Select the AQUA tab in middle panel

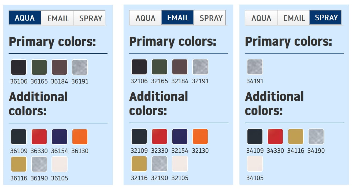pos(145,18)
